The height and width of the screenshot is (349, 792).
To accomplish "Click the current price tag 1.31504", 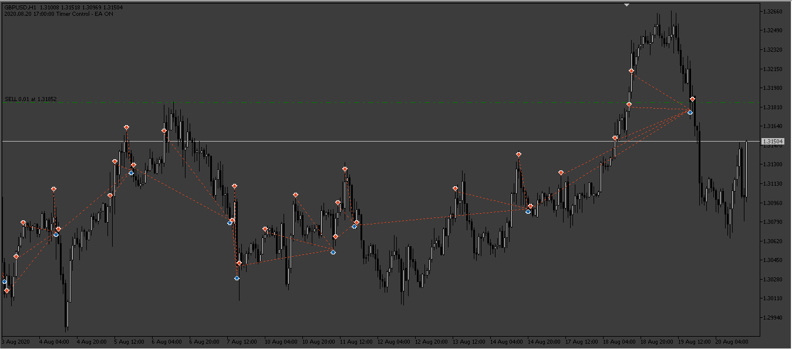I will 772,142.
